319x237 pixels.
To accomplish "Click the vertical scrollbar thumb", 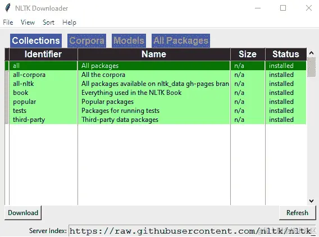I will click(311, 67).
